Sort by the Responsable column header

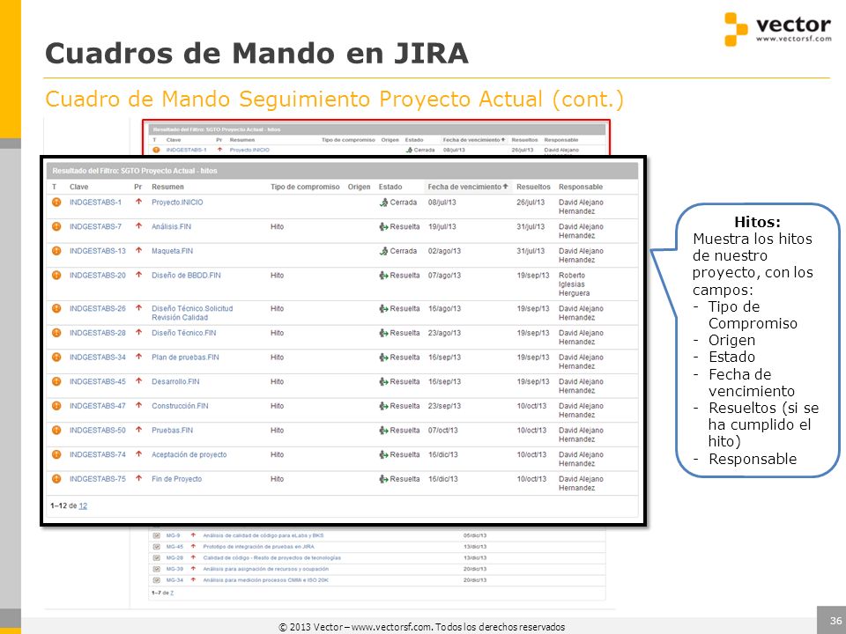point(581,187)
